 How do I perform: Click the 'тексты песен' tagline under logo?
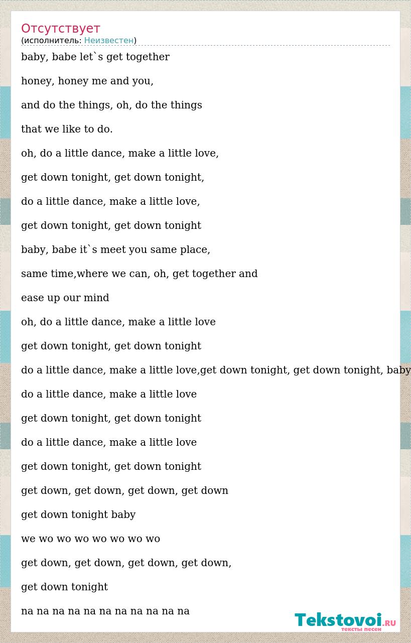[x=361, y=629]
